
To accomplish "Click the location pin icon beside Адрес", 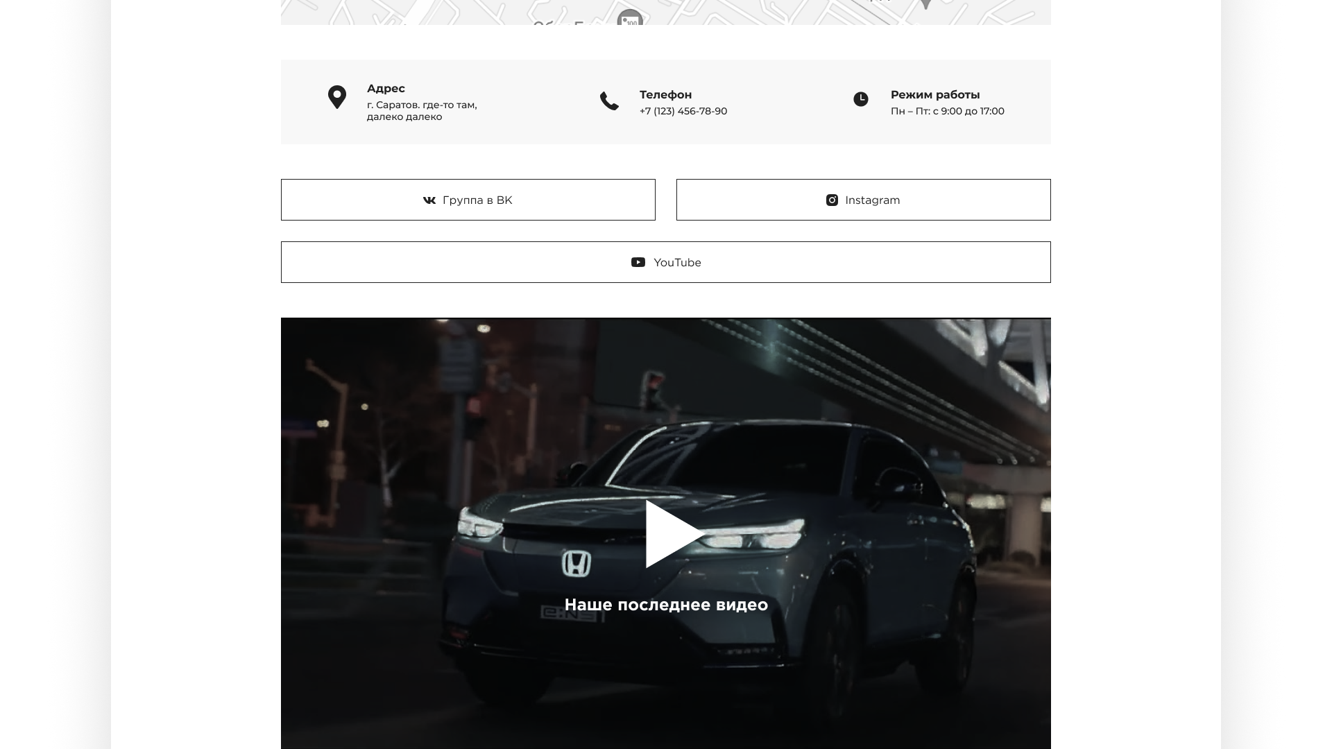I will tap(336, 97).
